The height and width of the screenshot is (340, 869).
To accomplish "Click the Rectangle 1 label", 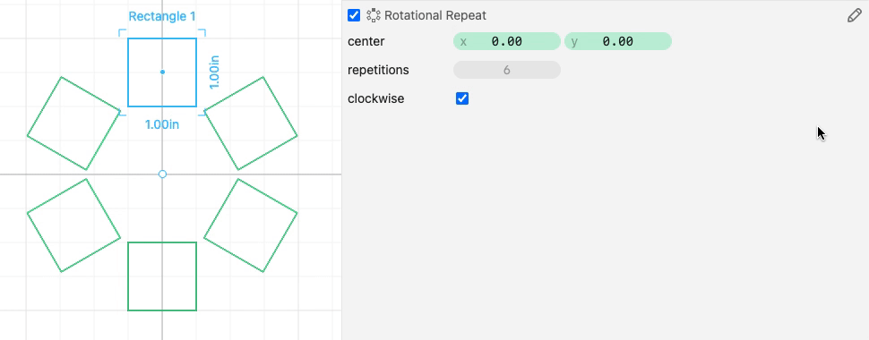I will point(162,17).
